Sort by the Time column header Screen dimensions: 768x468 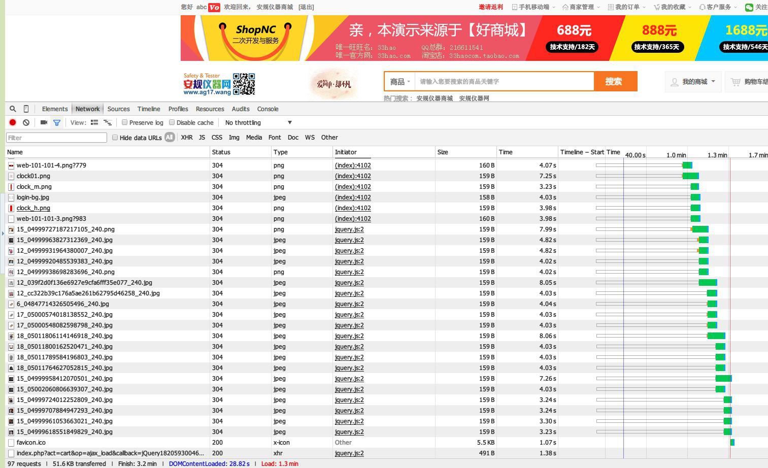[x=527, y=152]
